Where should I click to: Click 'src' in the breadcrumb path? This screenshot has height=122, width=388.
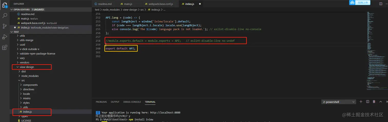coord(142,9)
